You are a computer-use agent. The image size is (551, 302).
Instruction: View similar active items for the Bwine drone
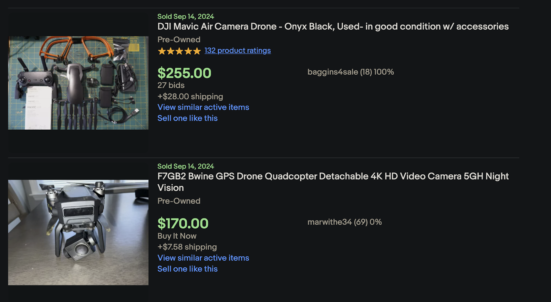pyautogui.click(x=203, y=258)
